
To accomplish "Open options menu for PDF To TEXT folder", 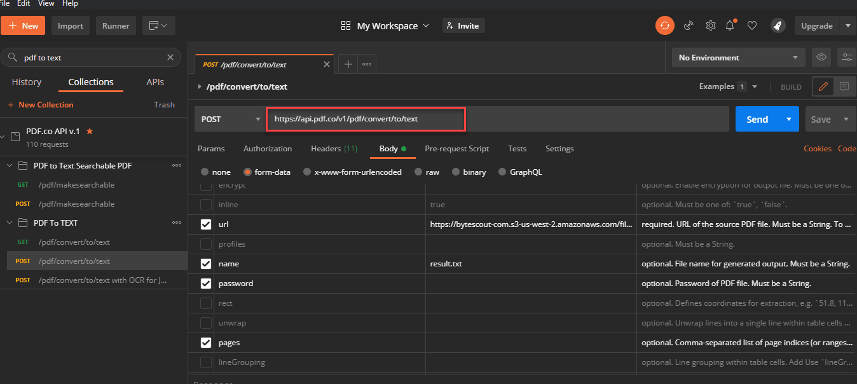I will pyautogui.click(x=176, y=223).
